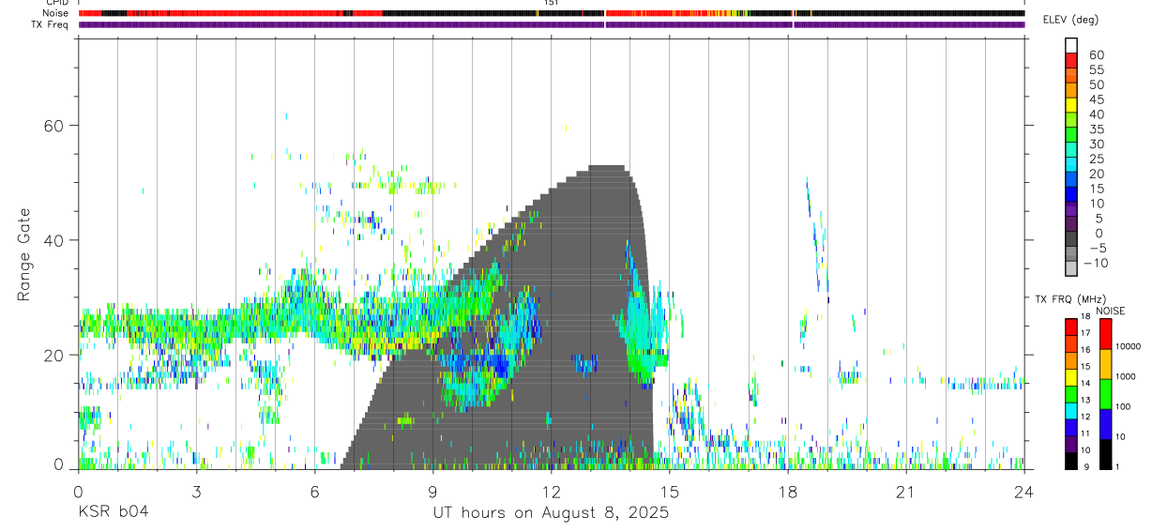Click x-axis tick label '6'

click(314, 492)
